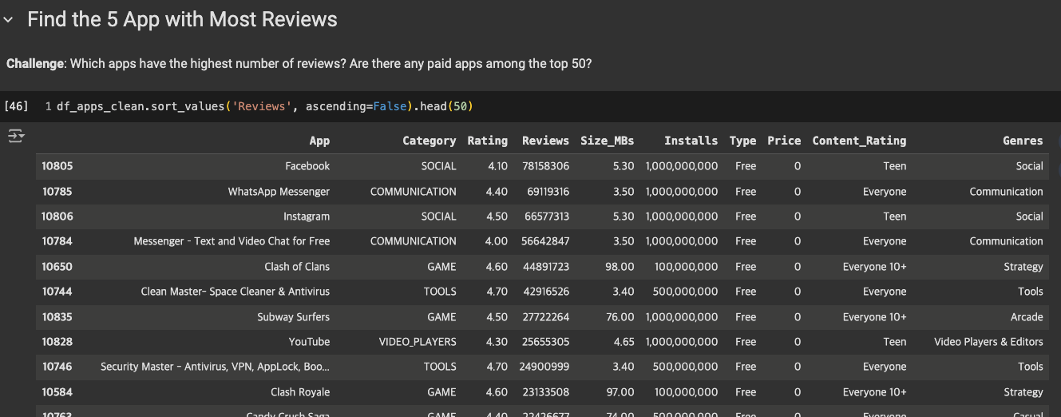Click the 'Rating' column header
Screen dimensions: 1061x417
click(488, 141)
